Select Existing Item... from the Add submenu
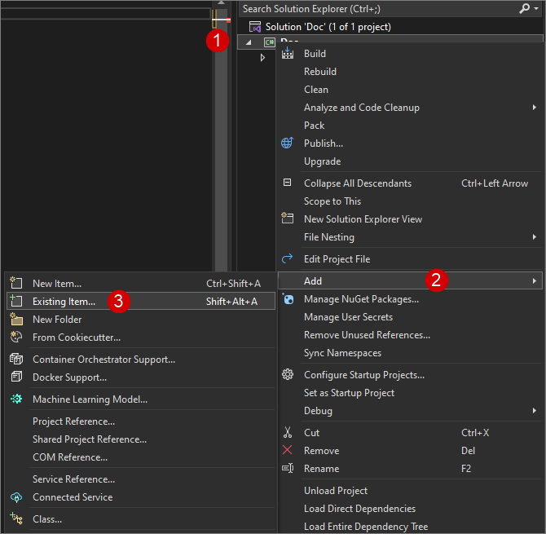Viewport: 546px width, 534px height. (64, 302)
